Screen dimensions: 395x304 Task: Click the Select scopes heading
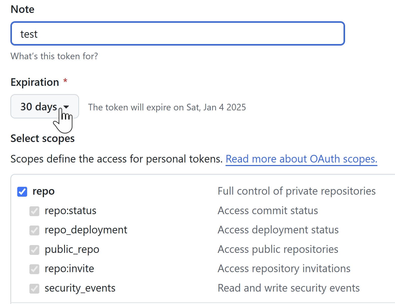coord(42,138)
